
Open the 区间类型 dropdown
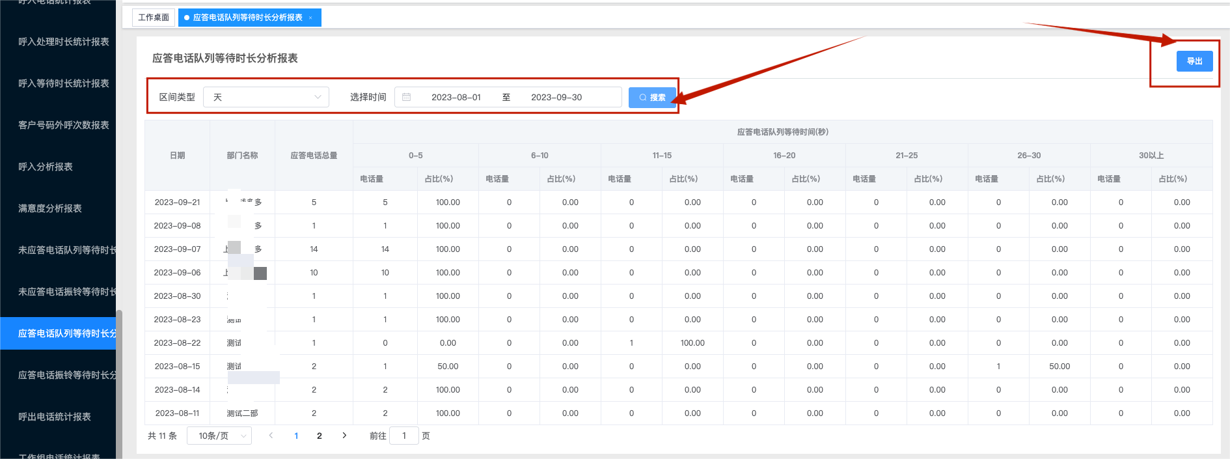click(x=266, y=97)
